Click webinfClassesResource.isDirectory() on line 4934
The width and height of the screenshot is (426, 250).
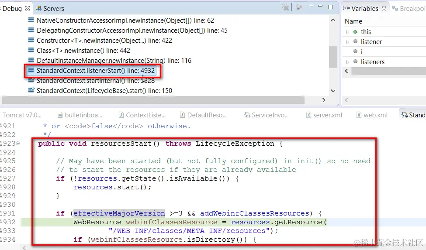tap(169, 240)
